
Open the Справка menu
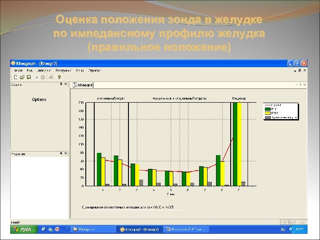94,71
